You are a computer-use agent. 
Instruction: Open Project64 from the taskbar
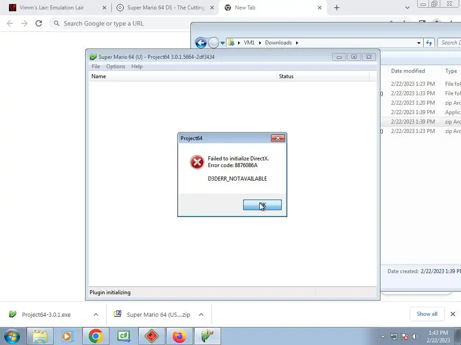pyautogui.click(x=207, y=336)
